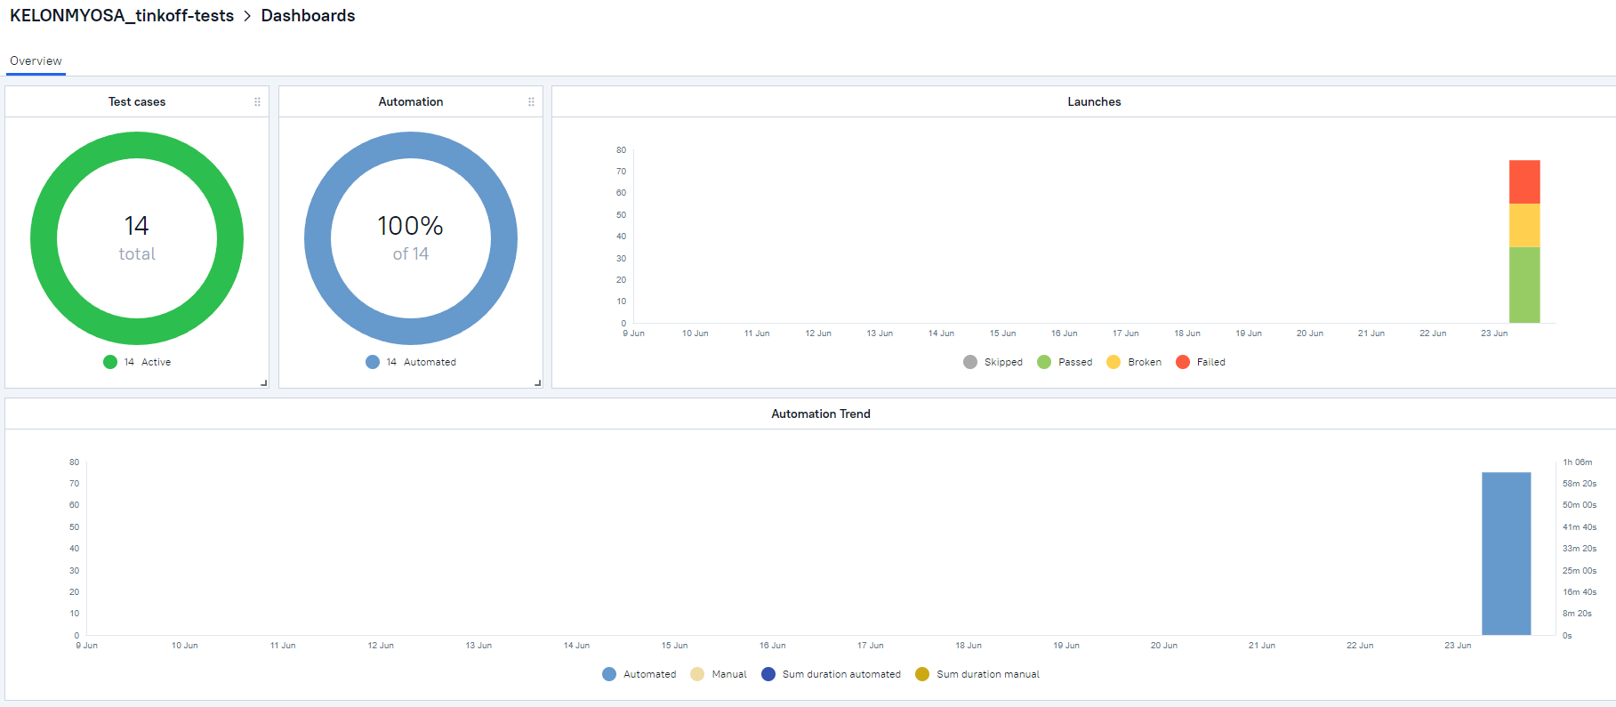
Task: Toggle Sum duration automated legend entry
Action: (x=832, y=674)
